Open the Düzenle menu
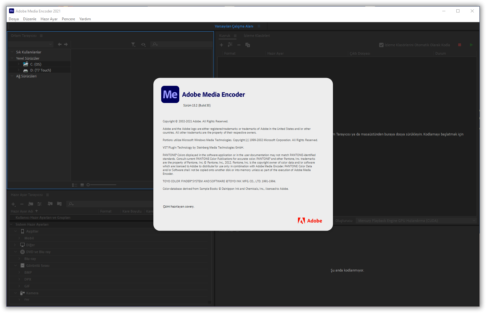 (x=30, y=19)
